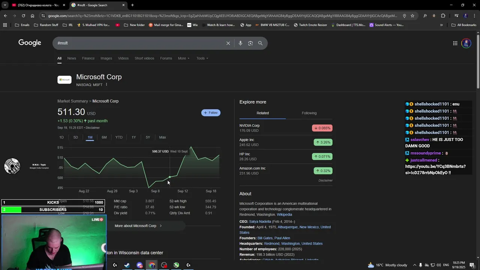The height and width of the screenshot is (270, 480).
Task: Reload the current page
Action: tap(23, 16)
